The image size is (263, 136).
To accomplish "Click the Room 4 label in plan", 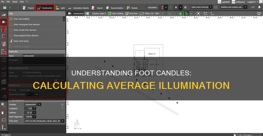I will click(152, 54).
